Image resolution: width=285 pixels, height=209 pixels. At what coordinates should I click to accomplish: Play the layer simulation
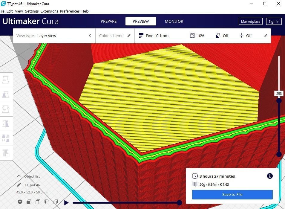(x=66, y=202)
